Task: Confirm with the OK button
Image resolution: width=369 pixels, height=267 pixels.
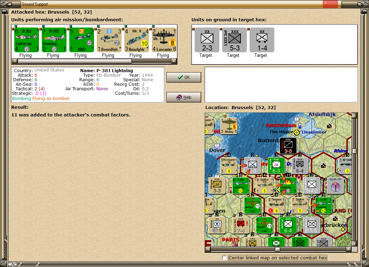Action: coord(184,77)
